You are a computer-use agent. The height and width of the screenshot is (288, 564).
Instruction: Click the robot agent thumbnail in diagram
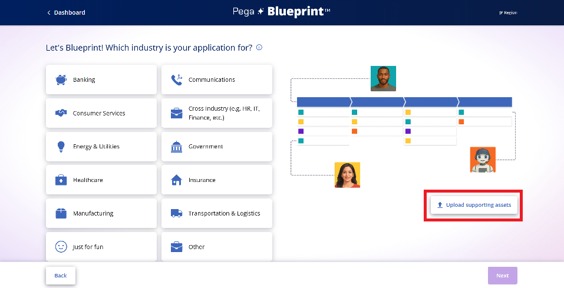coord(483,160)
